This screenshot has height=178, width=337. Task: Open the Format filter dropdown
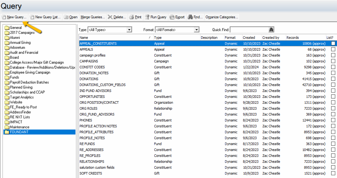tap(196, 30)
